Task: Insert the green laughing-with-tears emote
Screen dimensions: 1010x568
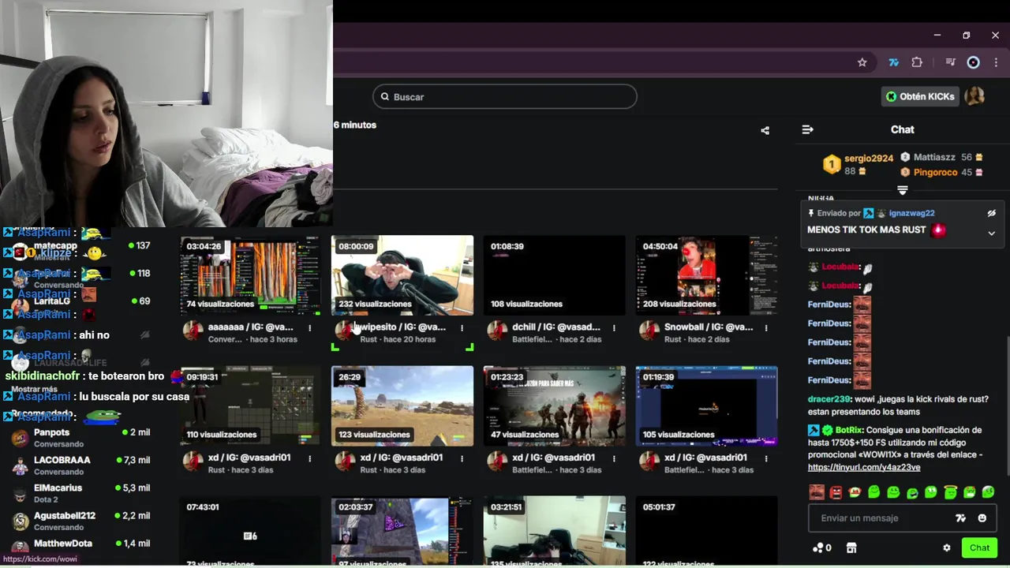Action: point(912,492)
